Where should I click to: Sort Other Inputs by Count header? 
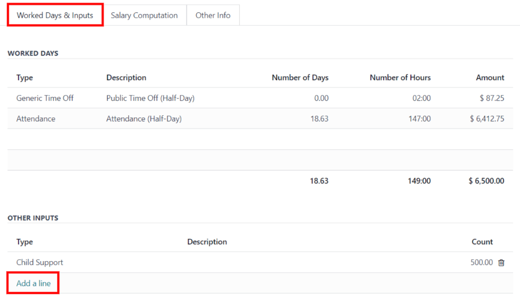(x=482, y=242)
